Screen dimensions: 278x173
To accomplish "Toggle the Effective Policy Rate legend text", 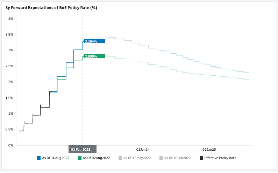I will (x=220, y=158).
